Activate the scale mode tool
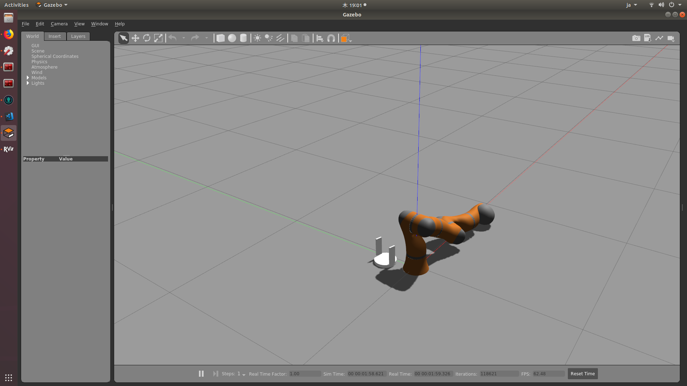 pos(158,38)
